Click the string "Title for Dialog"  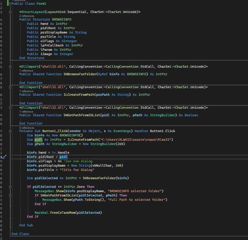pos(77,170)
